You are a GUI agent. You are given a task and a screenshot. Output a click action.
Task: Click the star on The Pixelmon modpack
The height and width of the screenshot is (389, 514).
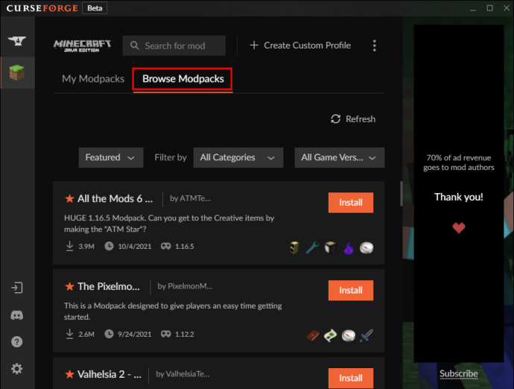(x=69, y=286)
